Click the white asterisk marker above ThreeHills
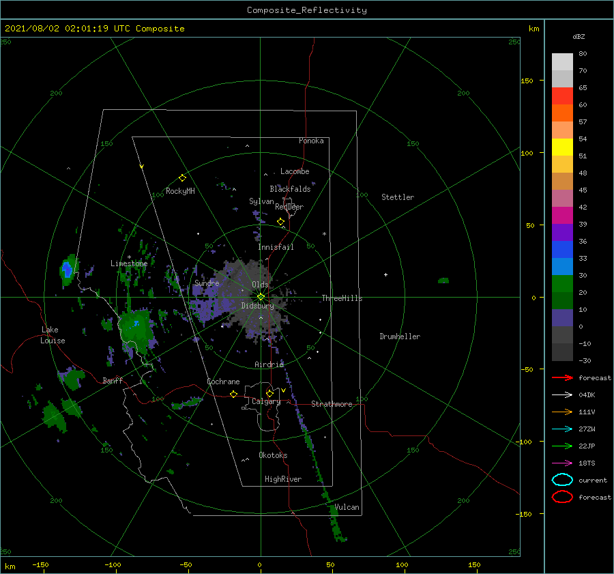 (324, 234)
